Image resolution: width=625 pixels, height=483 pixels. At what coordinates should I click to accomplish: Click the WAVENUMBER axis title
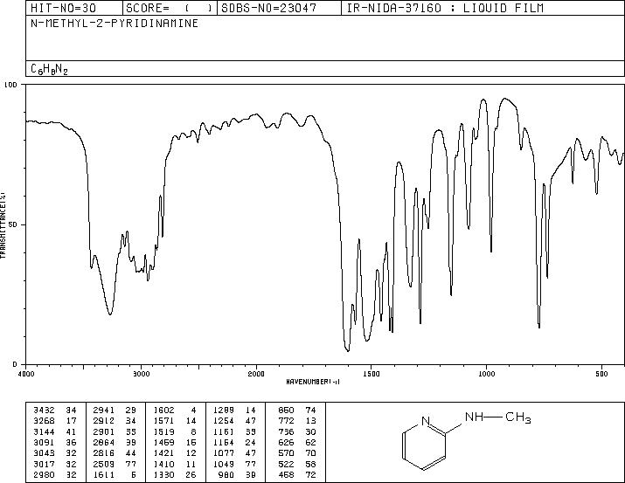tap(313, 382)
